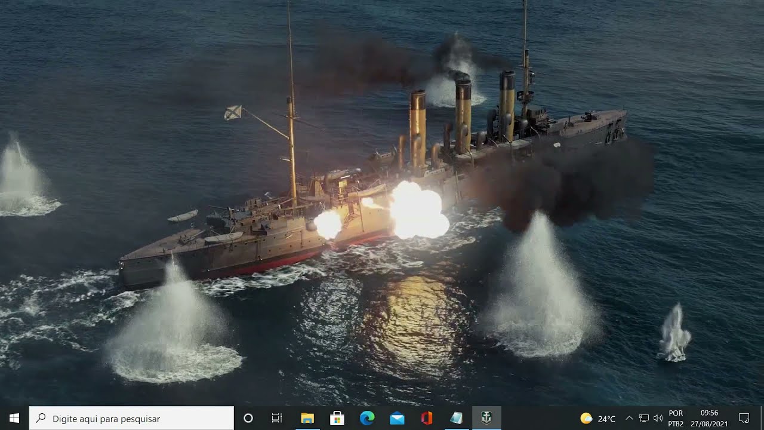Open the notepad-like app icon on the taskbar
Image resolution: width=764 pixels, height=430 pixels.
pos(457,418)
